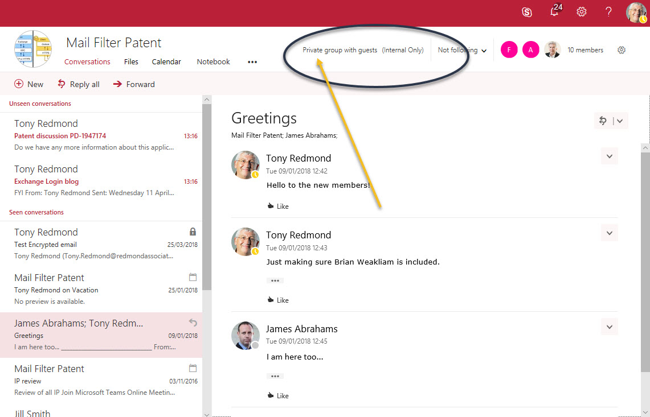Image resolution: width=650 pixels, height=417 pixels.
Task: Open Skype from the top bar
Action: click(526, 12)
